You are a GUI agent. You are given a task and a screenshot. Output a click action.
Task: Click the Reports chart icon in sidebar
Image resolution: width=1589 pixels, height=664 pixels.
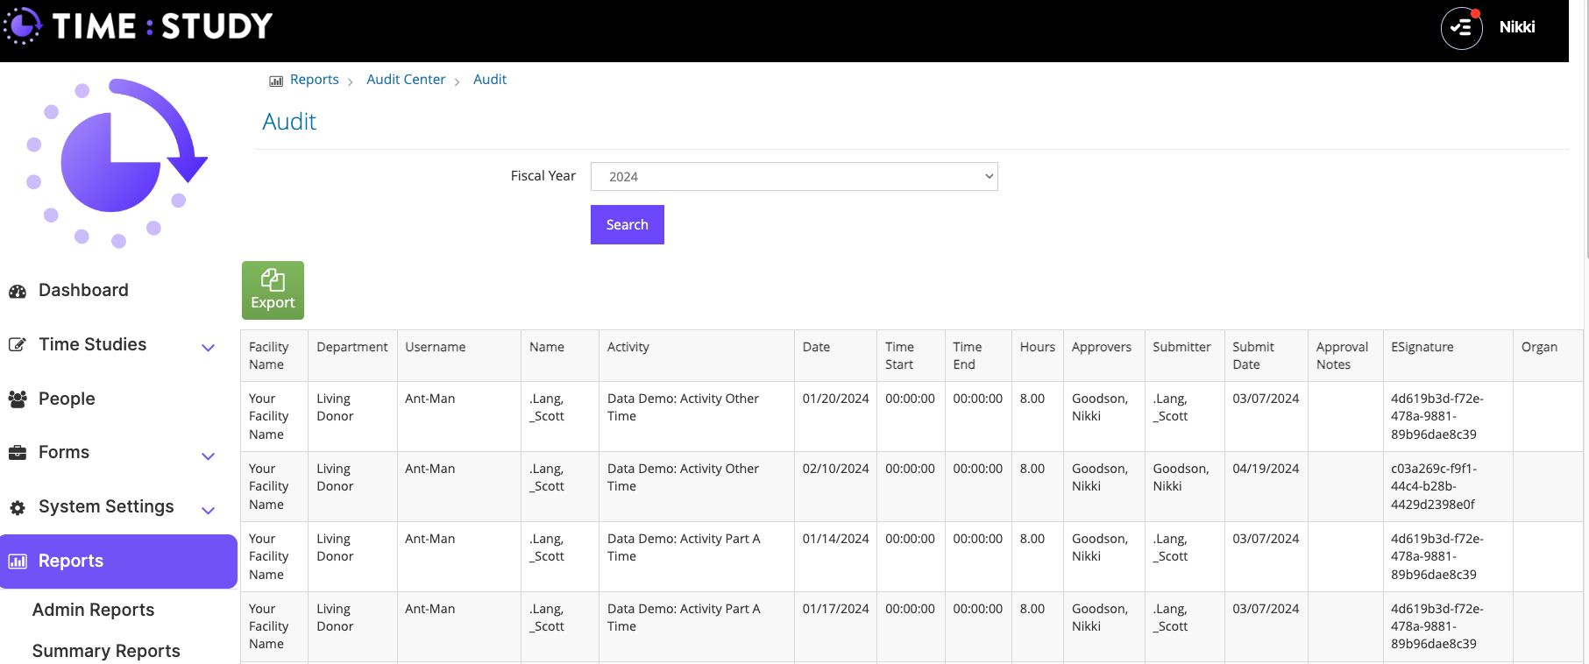pyautogui.click(x=18, y=562)
